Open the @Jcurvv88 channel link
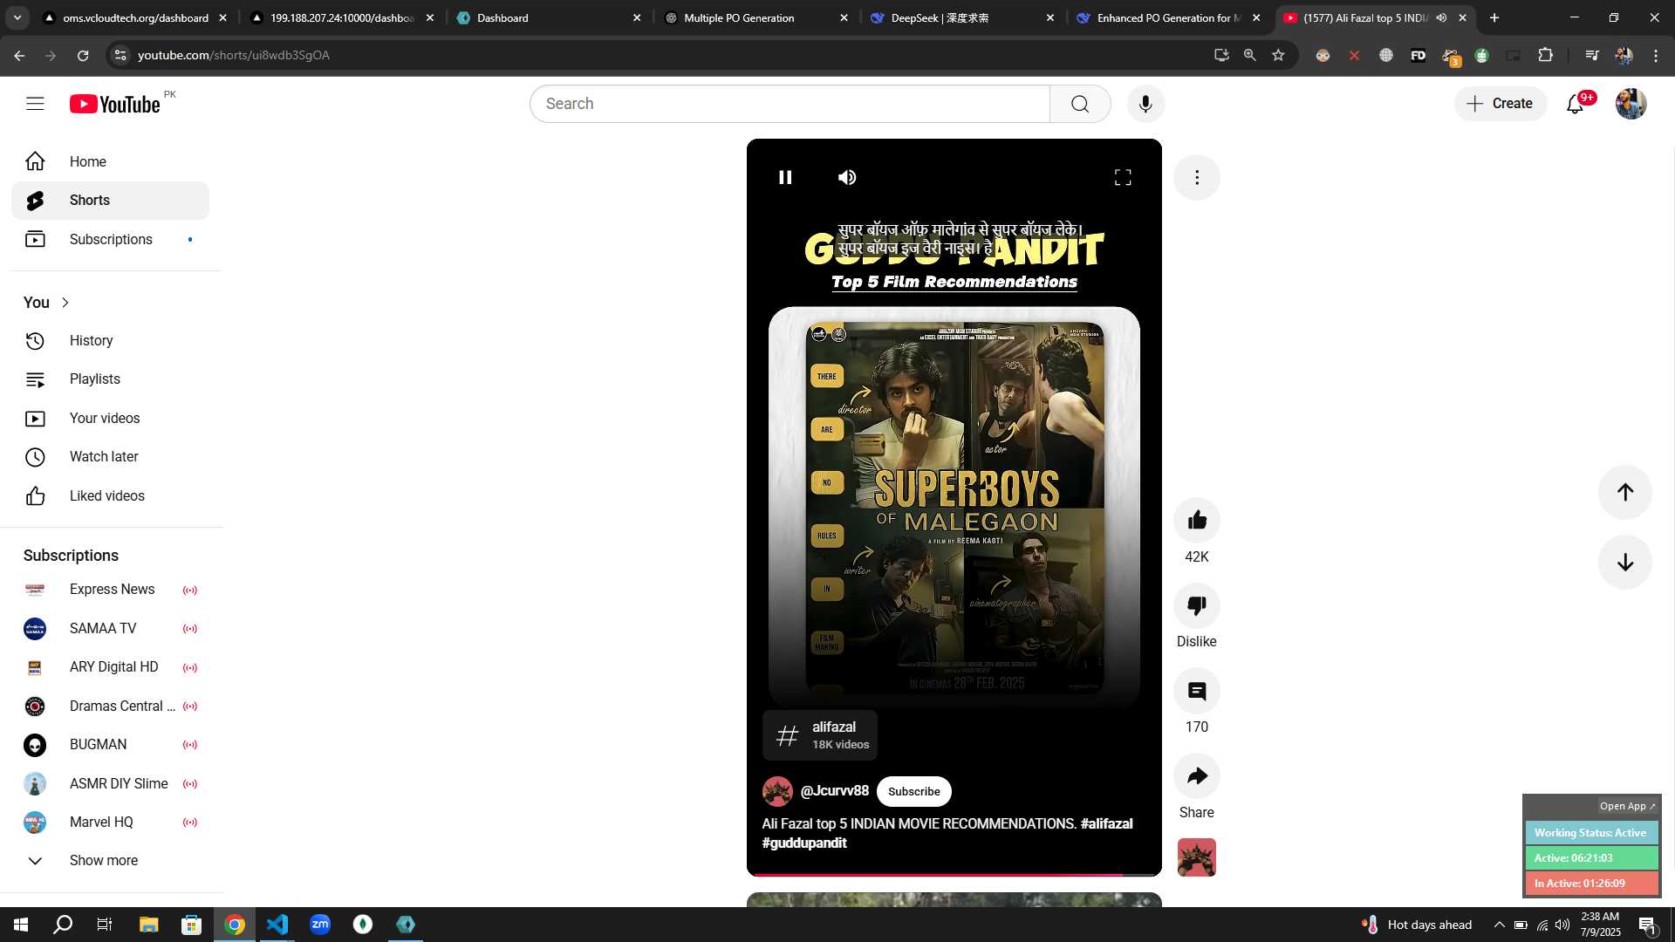The width and height of the screenshot is (1675, 942). click(834, 790)
